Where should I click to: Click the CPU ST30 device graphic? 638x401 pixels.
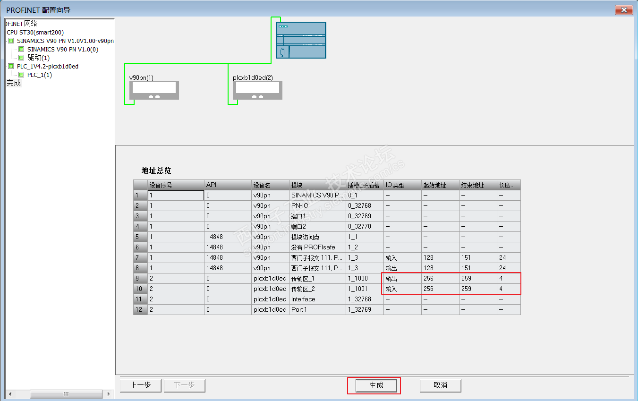tap(301, 40)
